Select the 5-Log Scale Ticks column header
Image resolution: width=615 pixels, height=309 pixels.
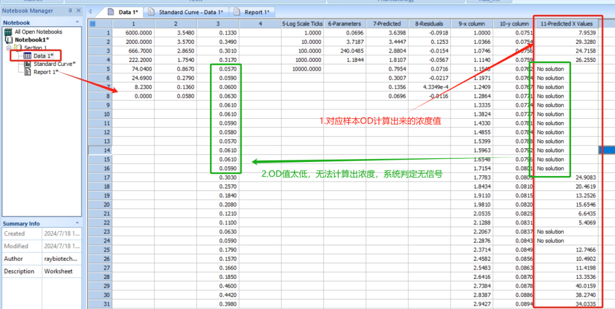point(302,24)
